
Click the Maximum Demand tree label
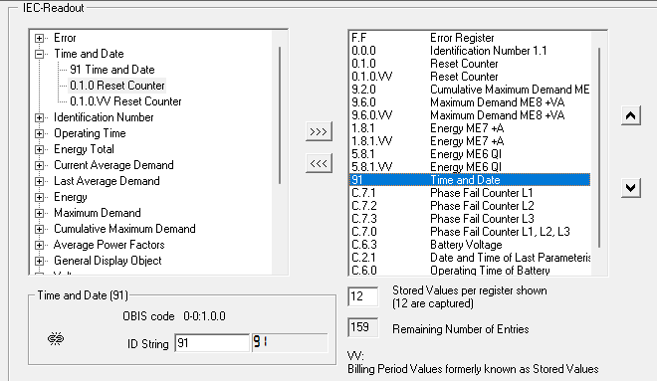coord(98,213)
